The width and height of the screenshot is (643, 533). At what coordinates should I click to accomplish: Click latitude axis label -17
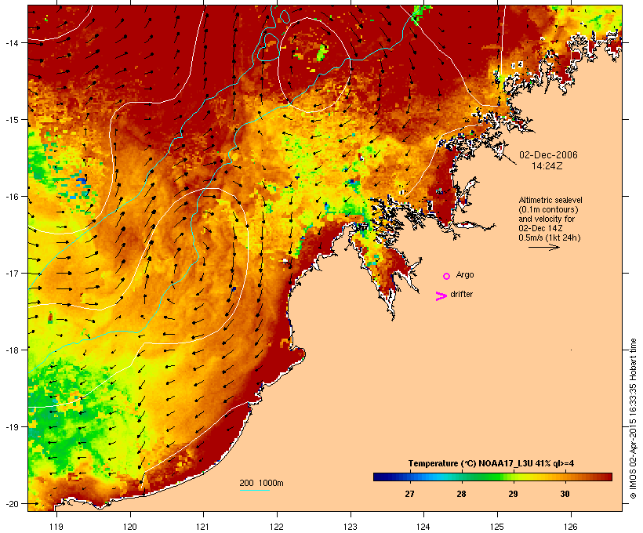pos(11,273)
